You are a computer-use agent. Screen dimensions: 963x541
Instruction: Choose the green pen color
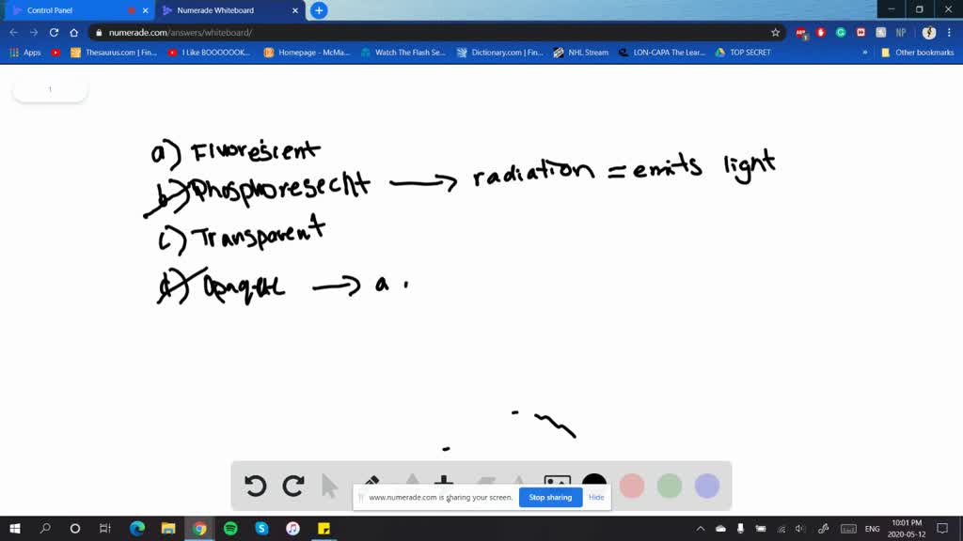pyautogui.click(x=670, y=486)
